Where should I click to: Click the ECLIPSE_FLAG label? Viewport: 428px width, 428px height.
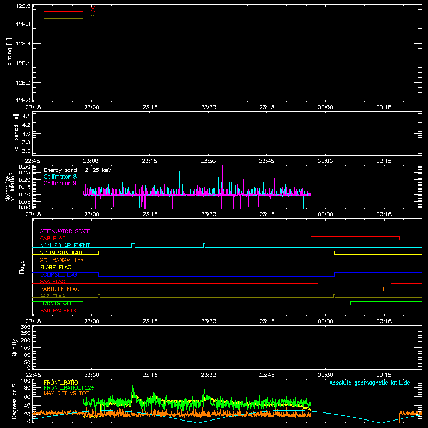point(58,274)
